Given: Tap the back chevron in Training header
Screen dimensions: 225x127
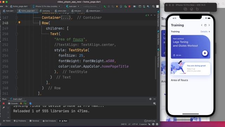Looking at the screenshot, I should tap(201, 25).
